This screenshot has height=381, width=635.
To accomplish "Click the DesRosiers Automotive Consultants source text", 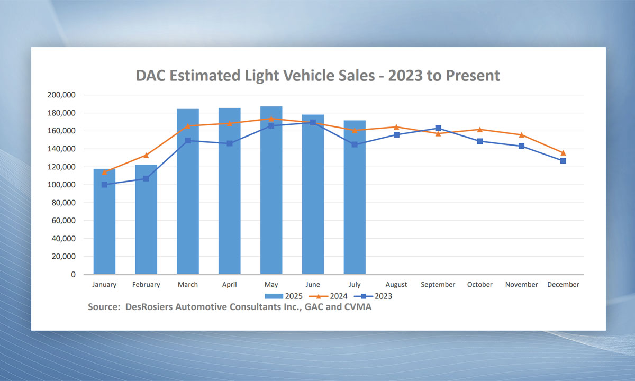I will pyautogui.click(x=230, y=307).
